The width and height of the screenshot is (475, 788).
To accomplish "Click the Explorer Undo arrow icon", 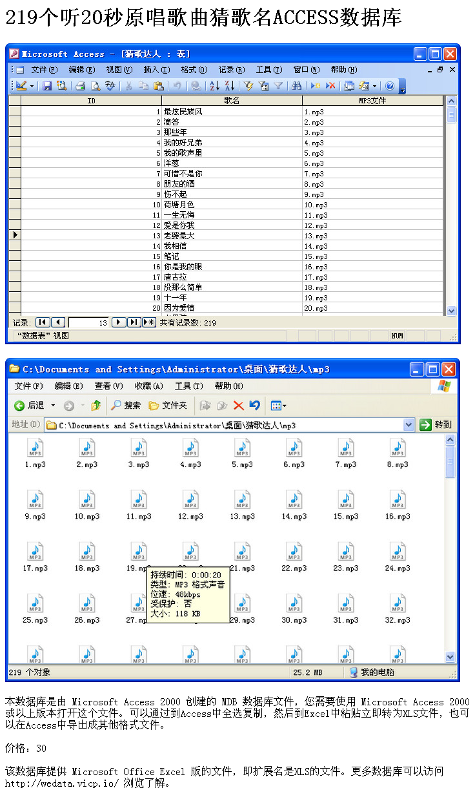I will coord(255,406).
